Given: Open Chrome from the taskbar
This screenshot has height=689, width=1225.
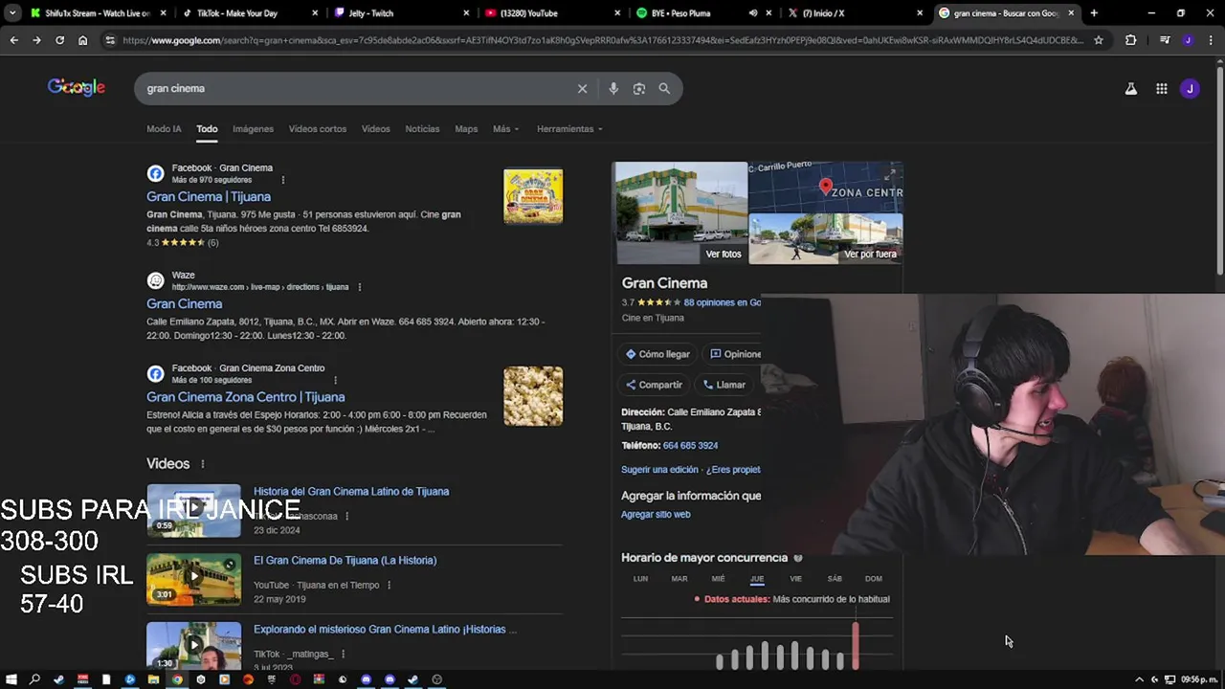Looking at the screenshot, I should 177,679.
